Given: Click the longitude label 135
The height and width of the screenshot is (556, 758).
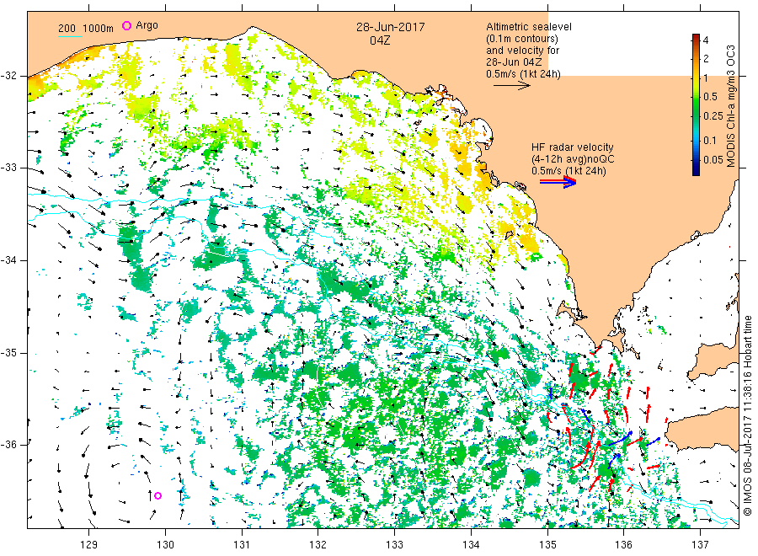Looking at the screenshot, I should tap(547, 545).
